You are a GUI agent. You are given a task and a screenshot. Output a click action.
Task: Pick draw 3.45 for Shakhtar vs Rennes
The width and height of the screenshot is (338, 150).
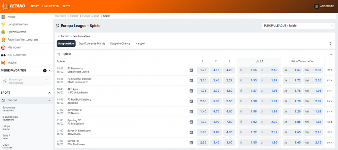[216, 80]
